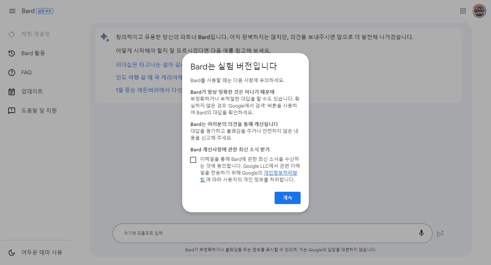
Task: Click the profile avatar picture
Action: [479, 11]
